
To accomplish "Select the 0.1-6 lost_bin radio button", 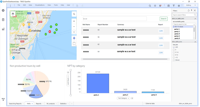I will tap(174, 52).
